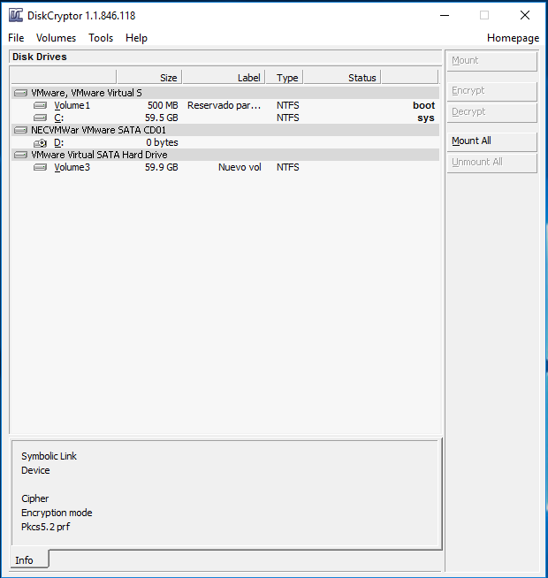The image size is (548, 578).
Task: Click the Volume3 drive icon
Action: click(40, 167)
